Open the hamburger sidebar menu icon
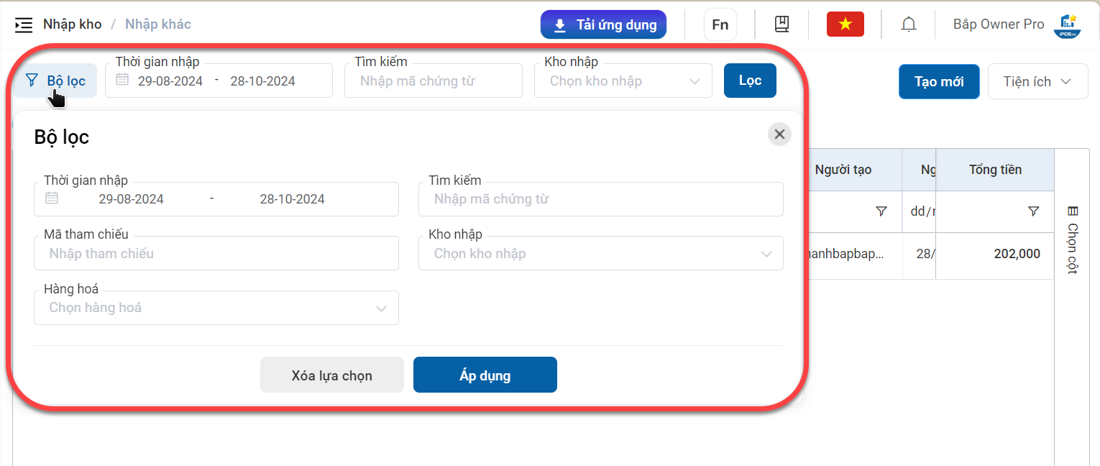1100x466 pixels. coord(24,24)
